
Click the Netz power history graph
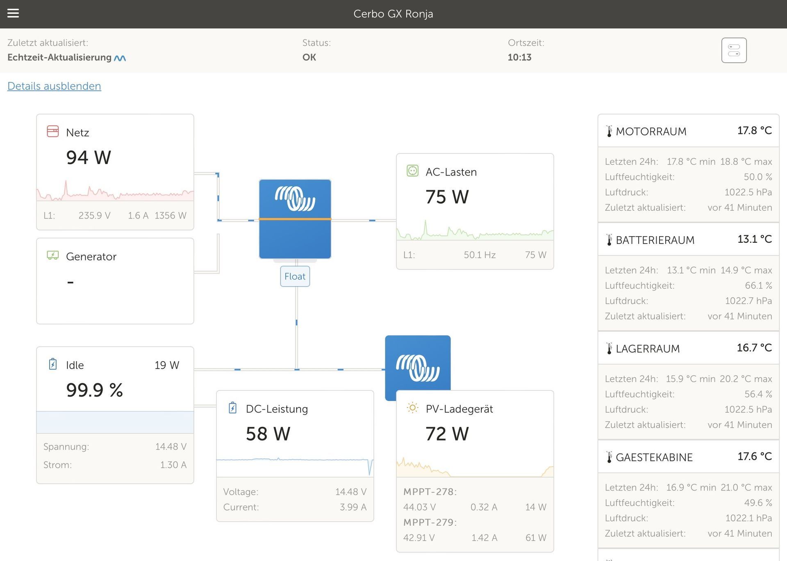pyautogui.click(x=115, y=191)
